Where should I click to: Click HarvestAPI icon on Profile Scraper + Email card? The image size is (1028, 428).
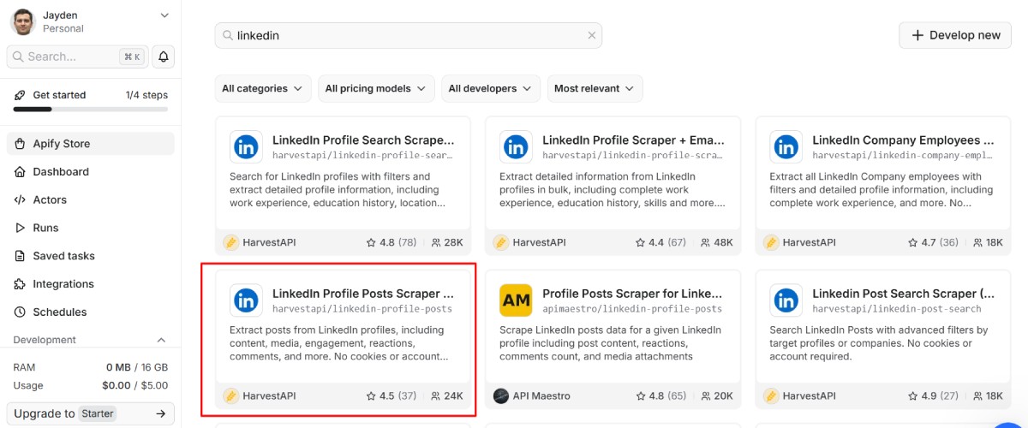tap(500, 242)
